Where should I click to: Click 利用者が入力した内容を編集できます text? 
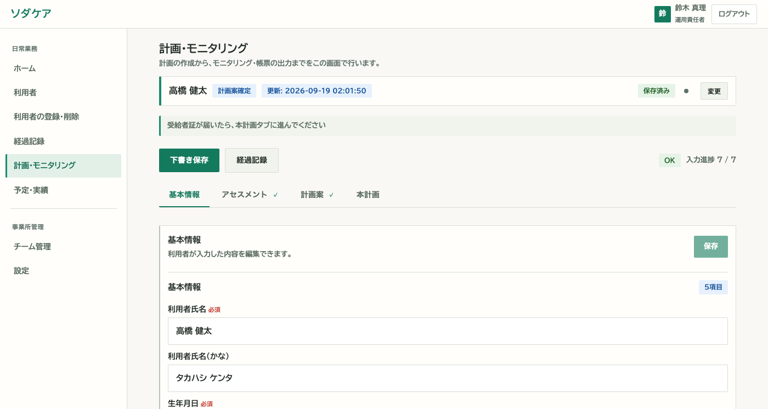click(230, 254)
